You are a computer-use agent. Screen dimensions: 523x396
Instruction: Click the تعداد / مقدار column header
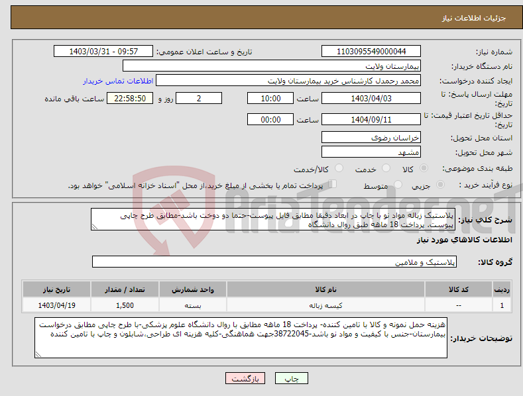point(125,289)
